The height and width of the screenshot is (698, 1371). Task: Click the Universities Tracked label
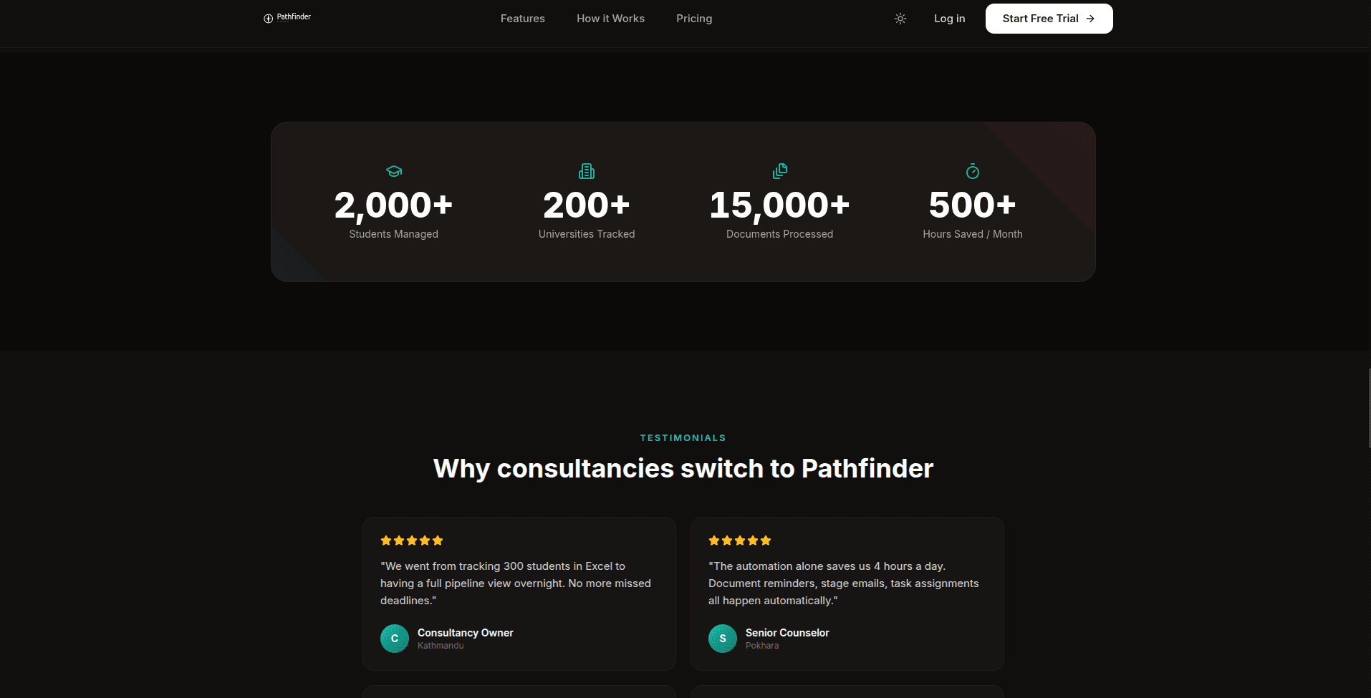click(587, 234)
